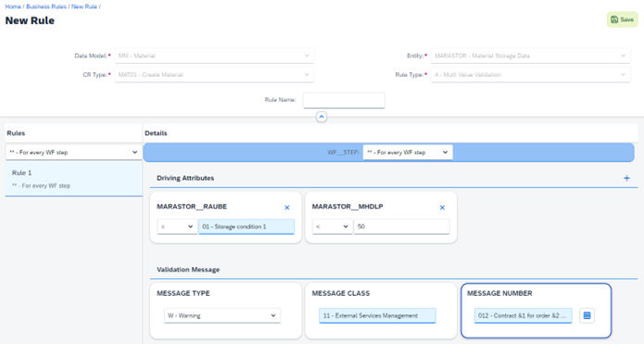This screenshot has height=344, width=644.
Task: Click the Validation Message heading
Action: [188, 270]
